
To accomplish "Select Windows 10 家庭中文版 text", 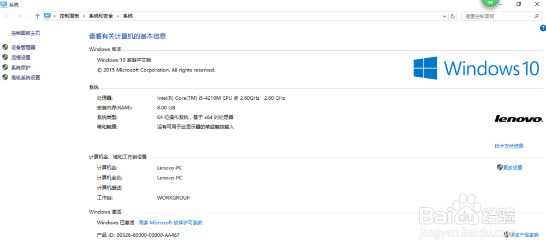I will point(124,60).
